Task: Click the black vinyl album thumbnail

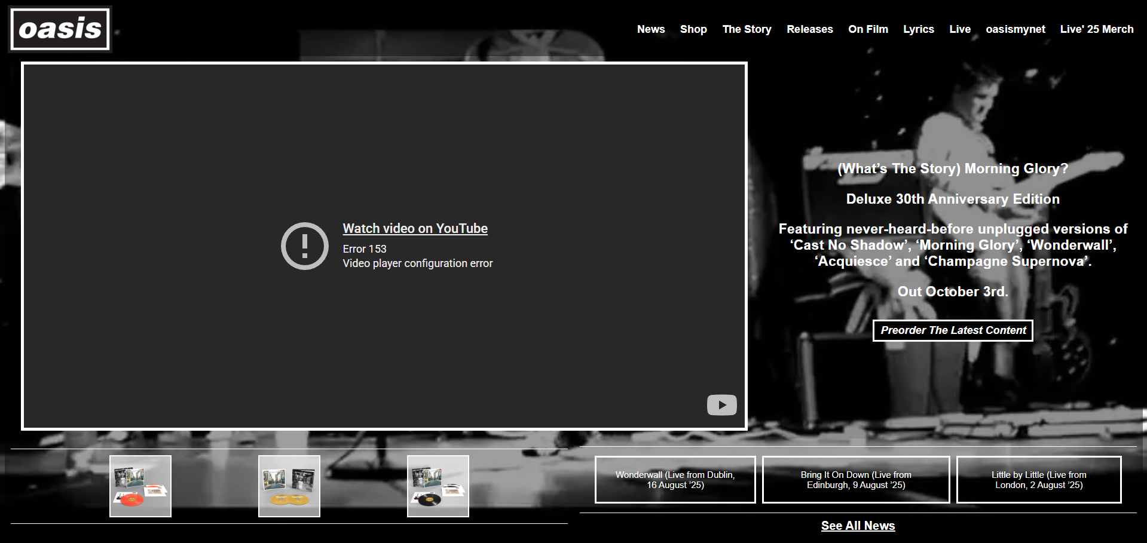Action: (438, 486)
